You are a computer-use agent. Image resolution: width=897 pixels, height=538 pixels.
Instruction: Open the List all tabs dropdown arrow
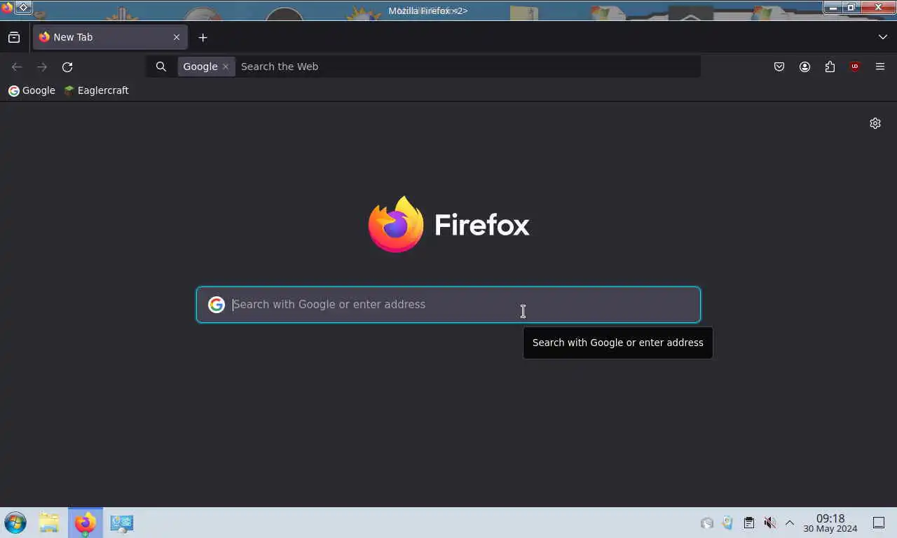click(882, 37)
